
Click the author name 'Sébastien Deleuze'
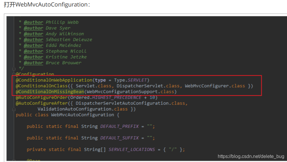pos(69,39)
